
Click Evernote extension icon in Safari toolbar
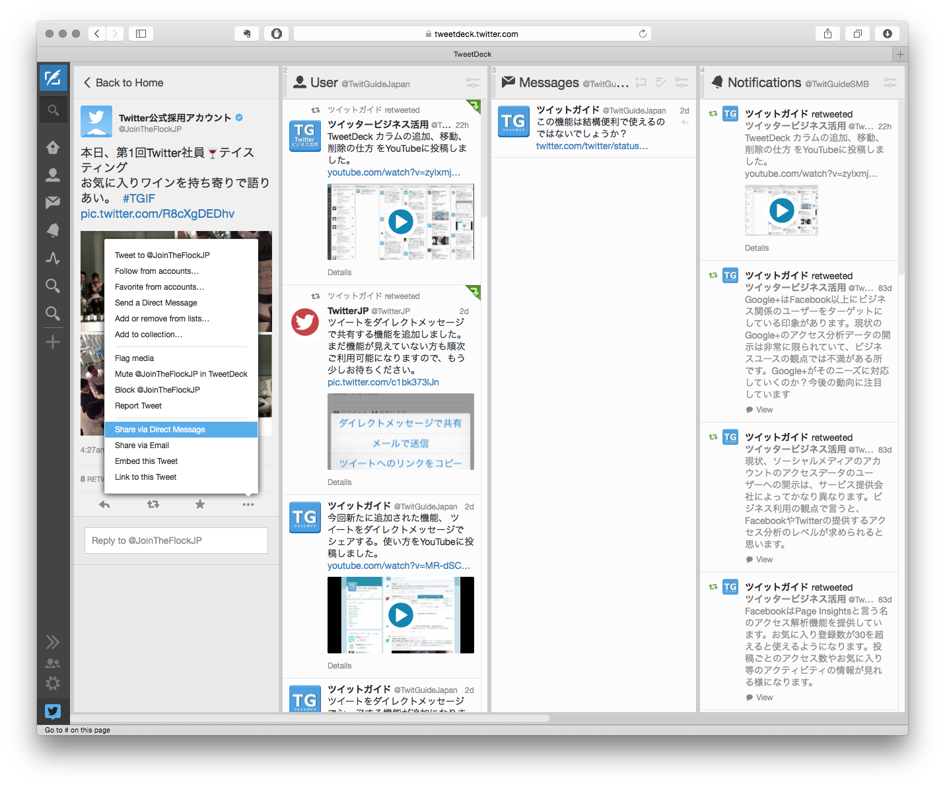pyautogui.click(x=246, y=34)
